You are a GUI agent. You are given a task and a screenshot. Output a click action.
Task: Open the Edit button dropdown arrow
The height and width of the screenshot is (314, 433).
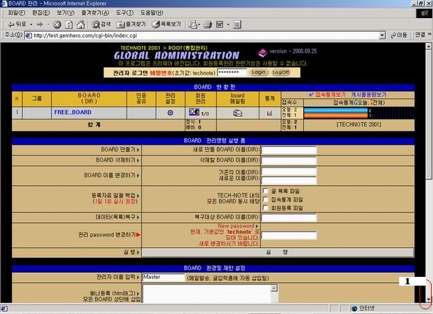[228, 24]
